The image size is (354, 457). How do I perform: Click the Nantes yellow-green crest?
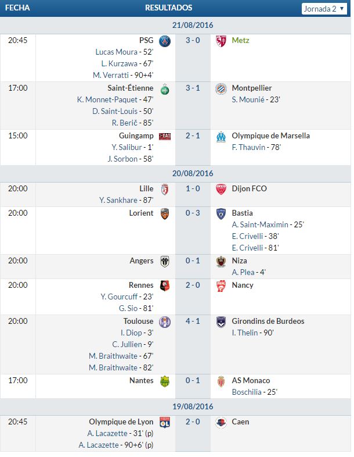coord(165,381)
